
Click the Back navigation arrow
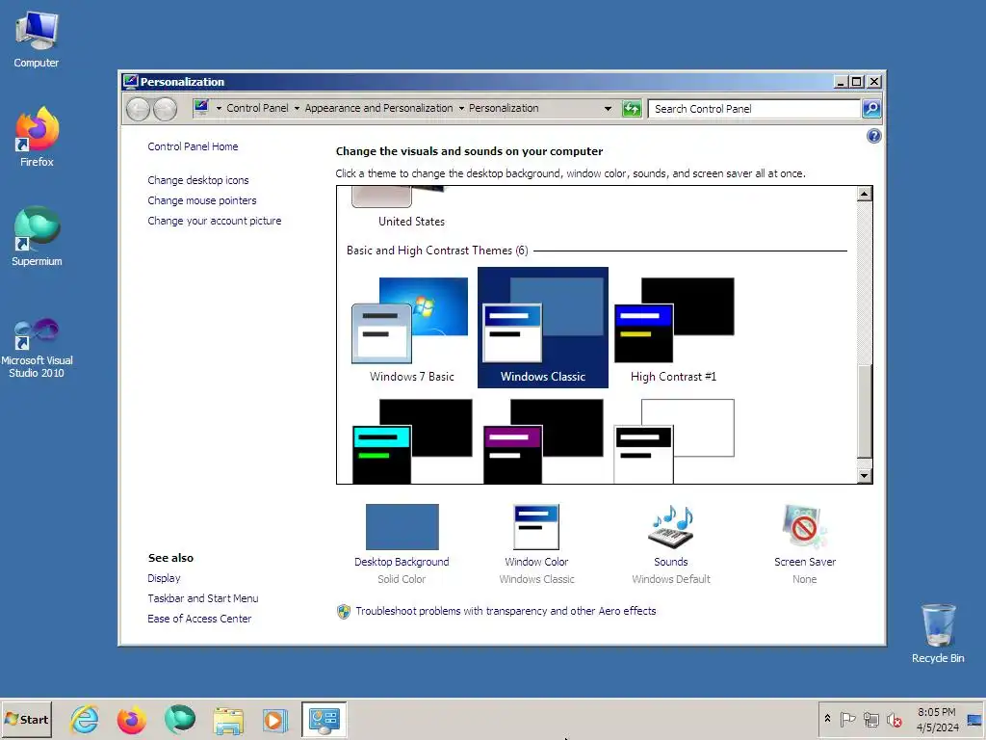tap(138, 110)
